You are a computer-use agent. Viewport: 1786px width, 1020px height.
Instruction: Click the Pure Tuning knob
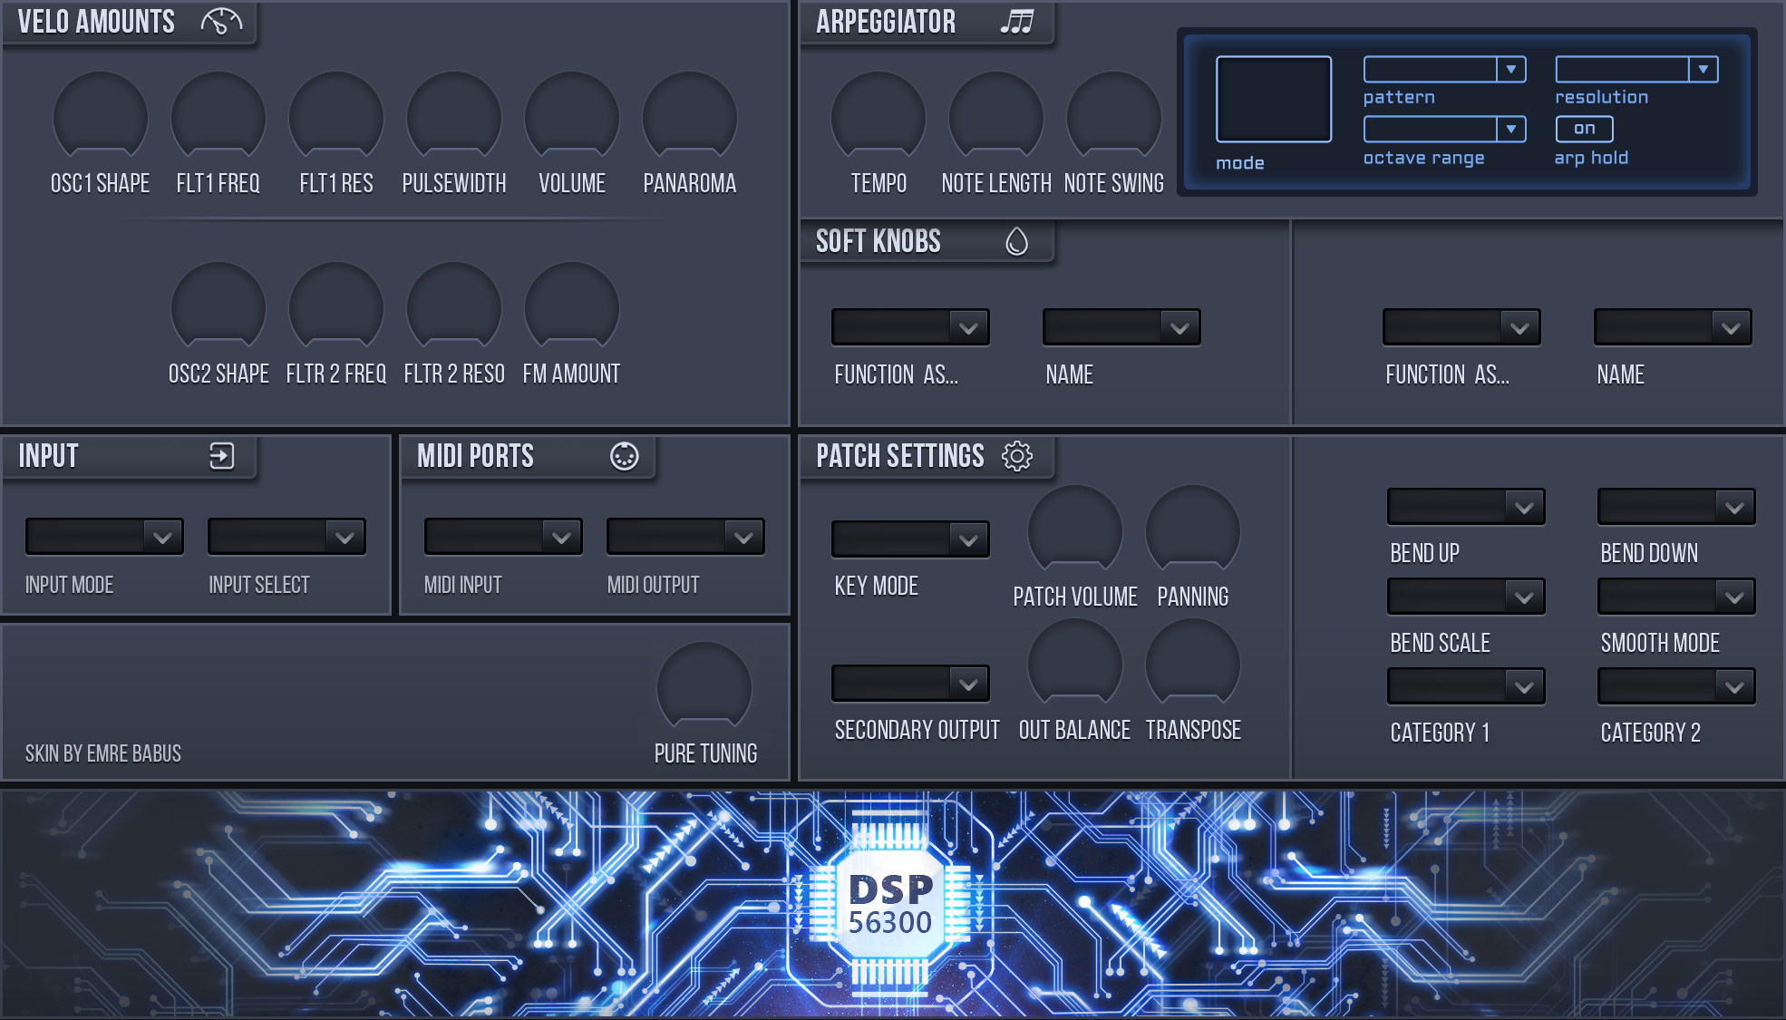tap(704, 687)
